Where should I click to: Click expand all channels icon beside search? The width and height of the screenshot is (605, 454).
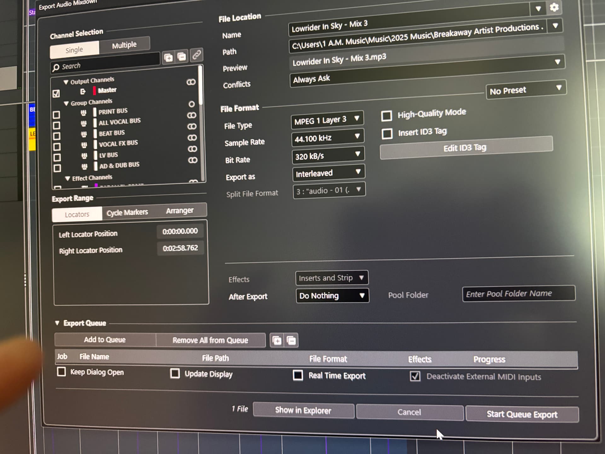[x=169, y=58]
